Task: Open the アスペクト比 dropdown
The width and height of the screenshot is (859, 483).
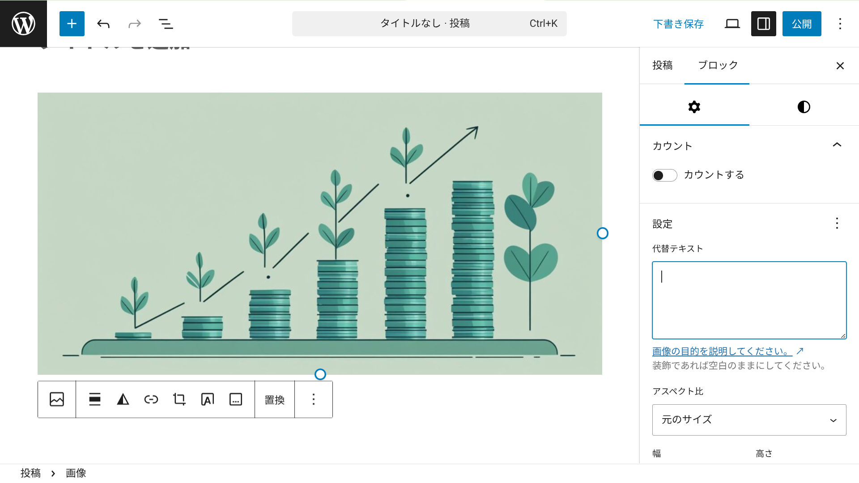Action: click(x=749, y=420)
